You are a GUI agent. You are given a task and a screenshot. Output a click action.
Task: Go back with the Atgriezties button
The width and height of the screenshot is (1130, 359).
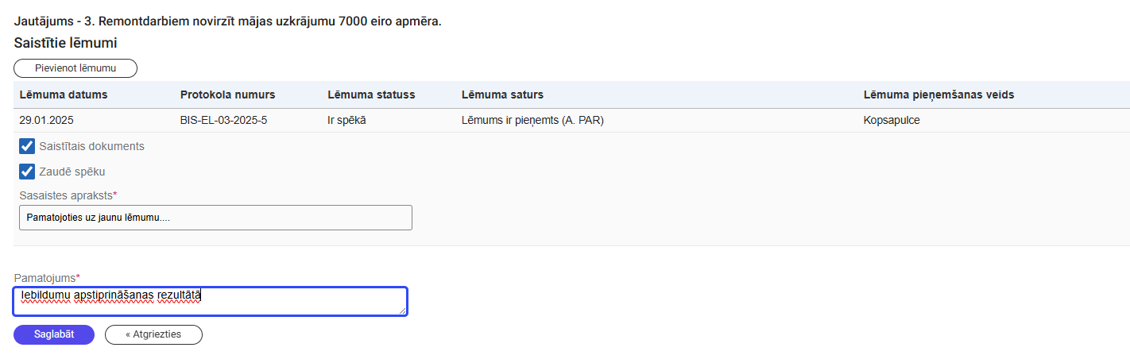click(153, 334)
